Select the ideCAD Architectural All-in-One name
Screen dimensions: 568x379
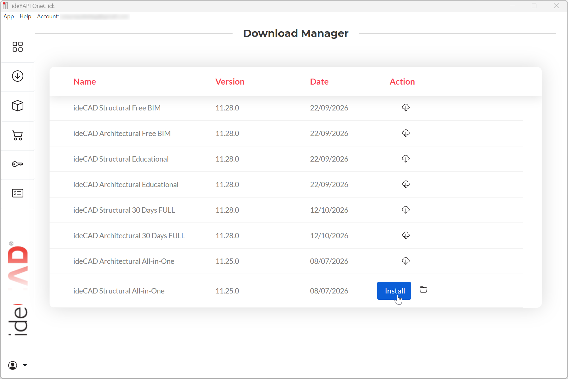pos(124,261)
